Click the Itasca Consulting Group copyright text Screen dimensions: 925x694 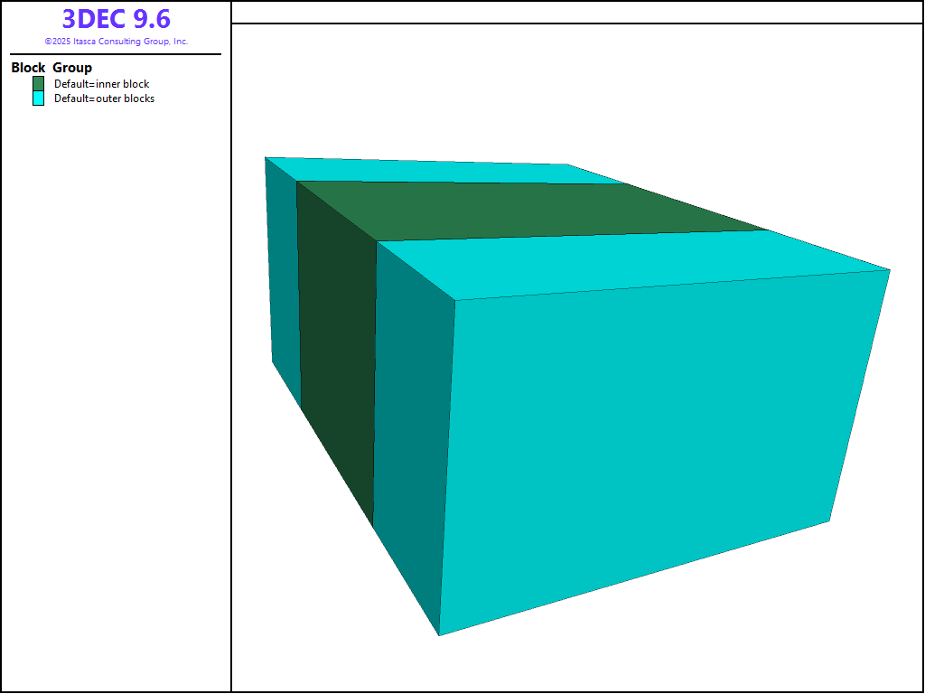116,42
